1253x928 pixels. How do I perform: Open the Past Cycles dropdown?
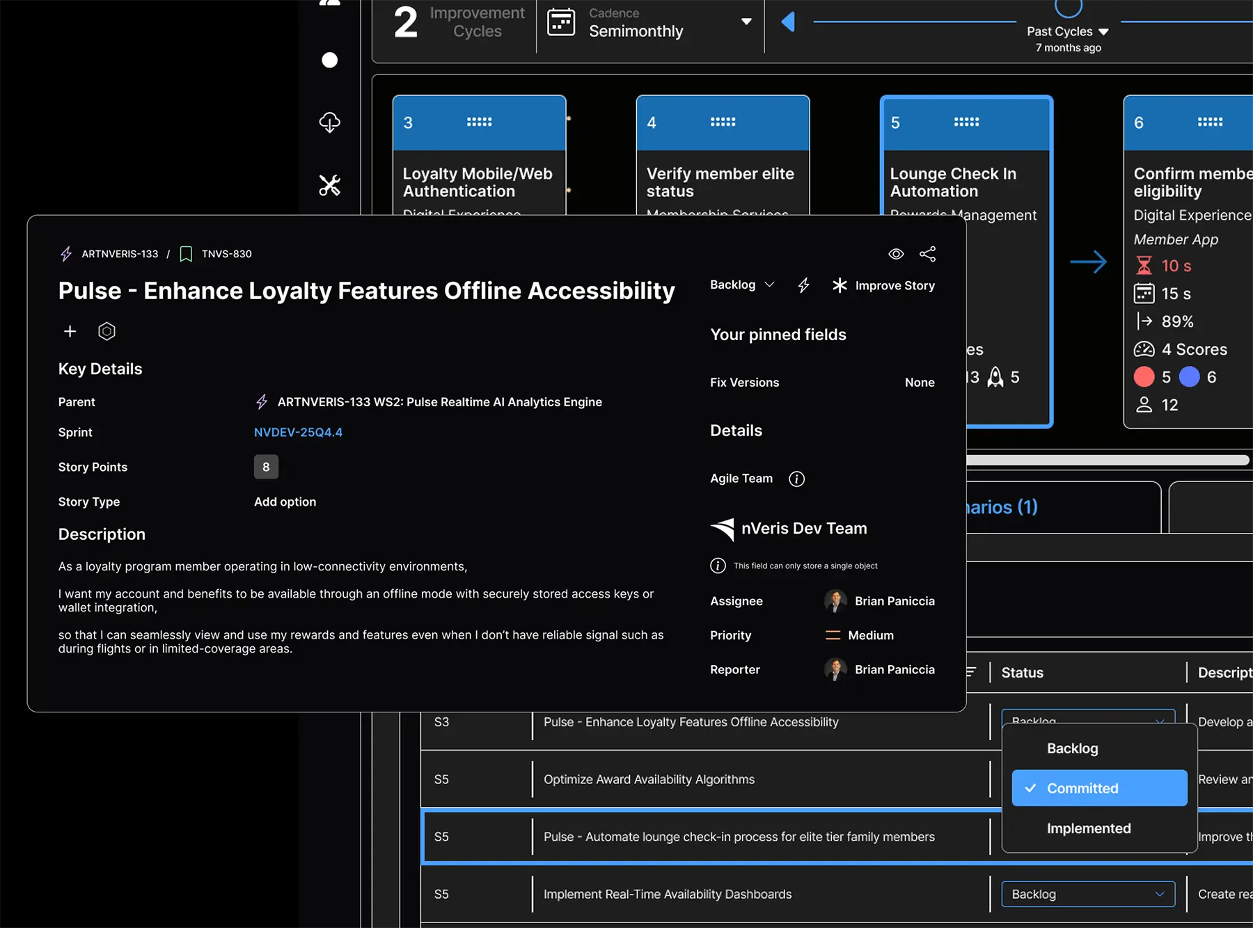click(x=1069, y=31)
